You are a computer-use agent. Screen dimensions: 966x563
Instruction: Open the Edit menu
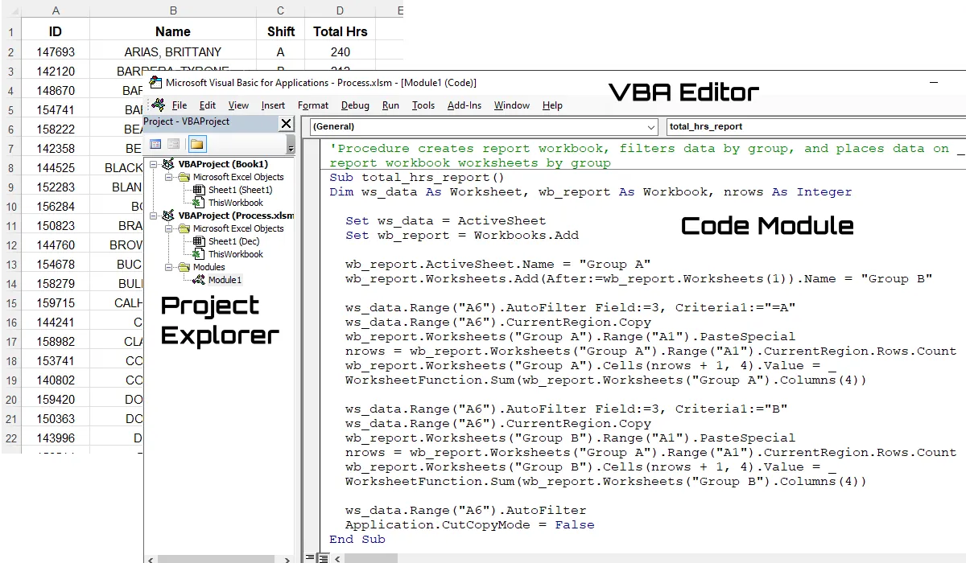tap(208, 105)
